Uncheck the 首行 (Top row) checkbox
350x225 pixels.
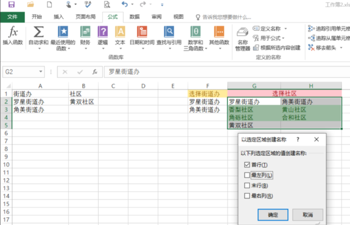point(247,165)
